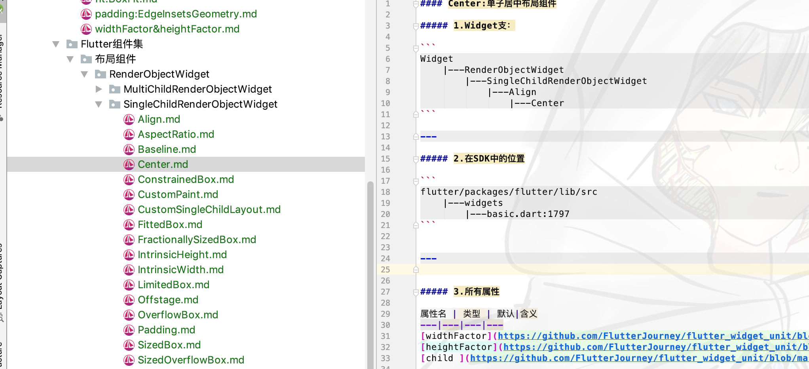
Task: Fold the code block at line 5
Action: [x=416, y=48]
